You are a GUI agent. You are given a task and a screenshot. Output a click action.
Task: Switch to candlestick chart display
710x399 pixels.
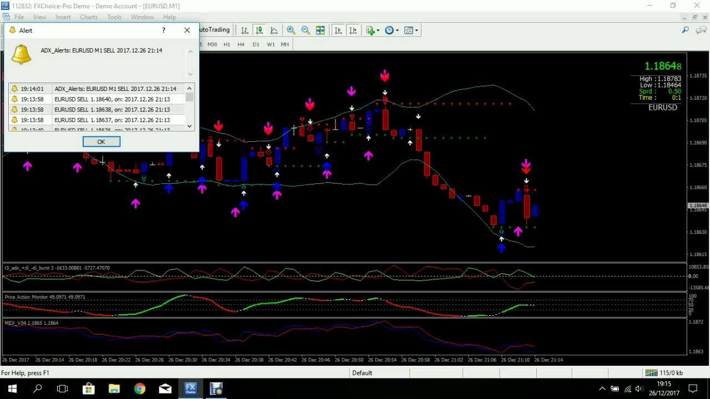[x=259, y=30]
